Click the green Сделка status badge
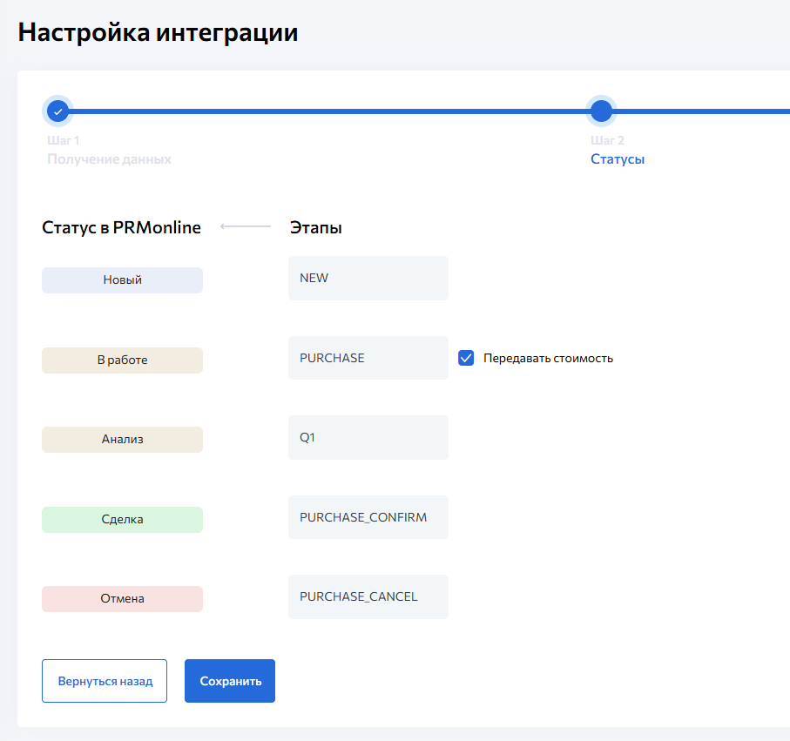The width and height of the screenshot is (790, 741). 122,520
